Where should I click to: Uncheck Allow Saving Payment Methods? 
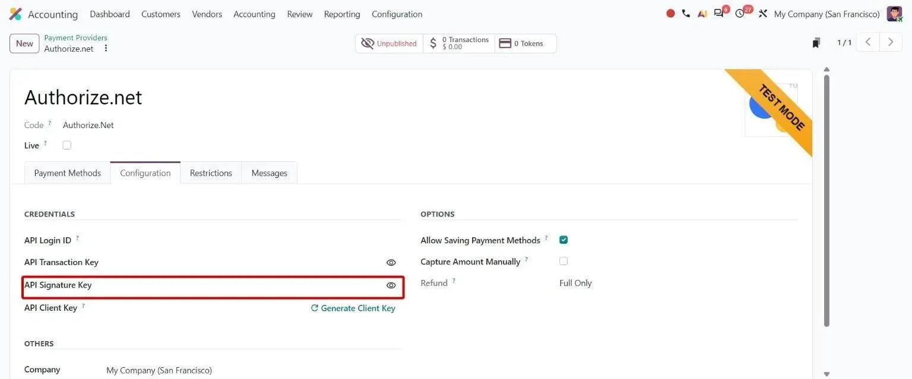563,240
